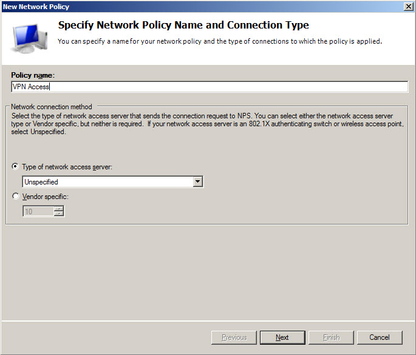Viewport: 416px width, 355px height.
Task: Click the Next button
Action: click(x=282, y=337)
